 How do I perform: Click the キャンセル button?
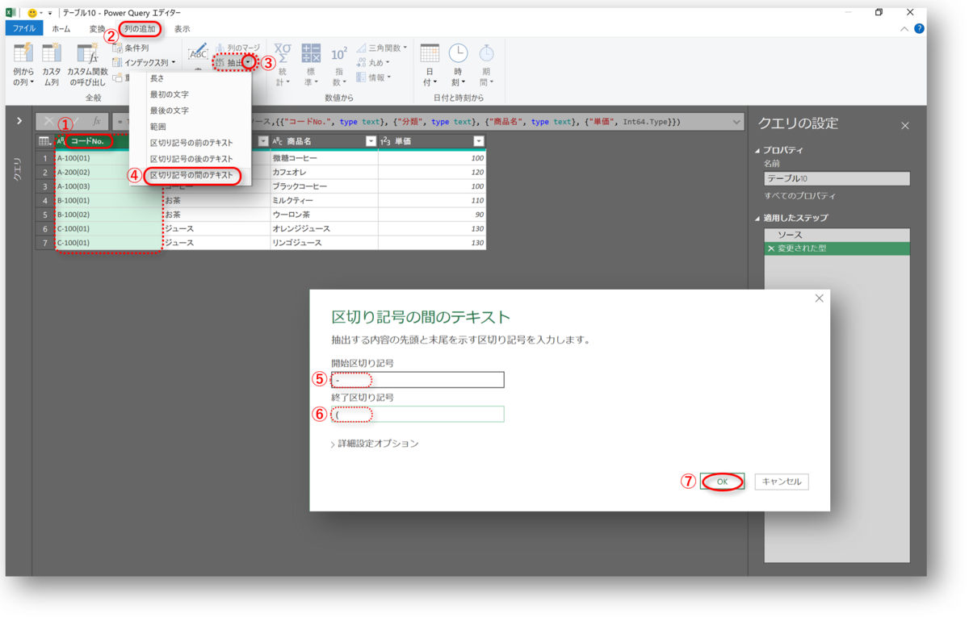[781, 481]
